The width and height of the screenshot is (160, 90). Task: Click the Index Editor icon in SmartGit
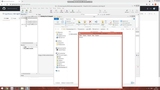point(56,10)
